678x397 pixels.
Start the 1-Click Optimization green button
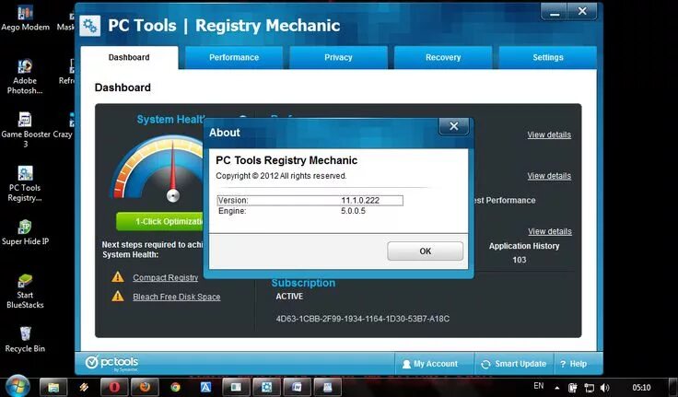pos(160,221)
